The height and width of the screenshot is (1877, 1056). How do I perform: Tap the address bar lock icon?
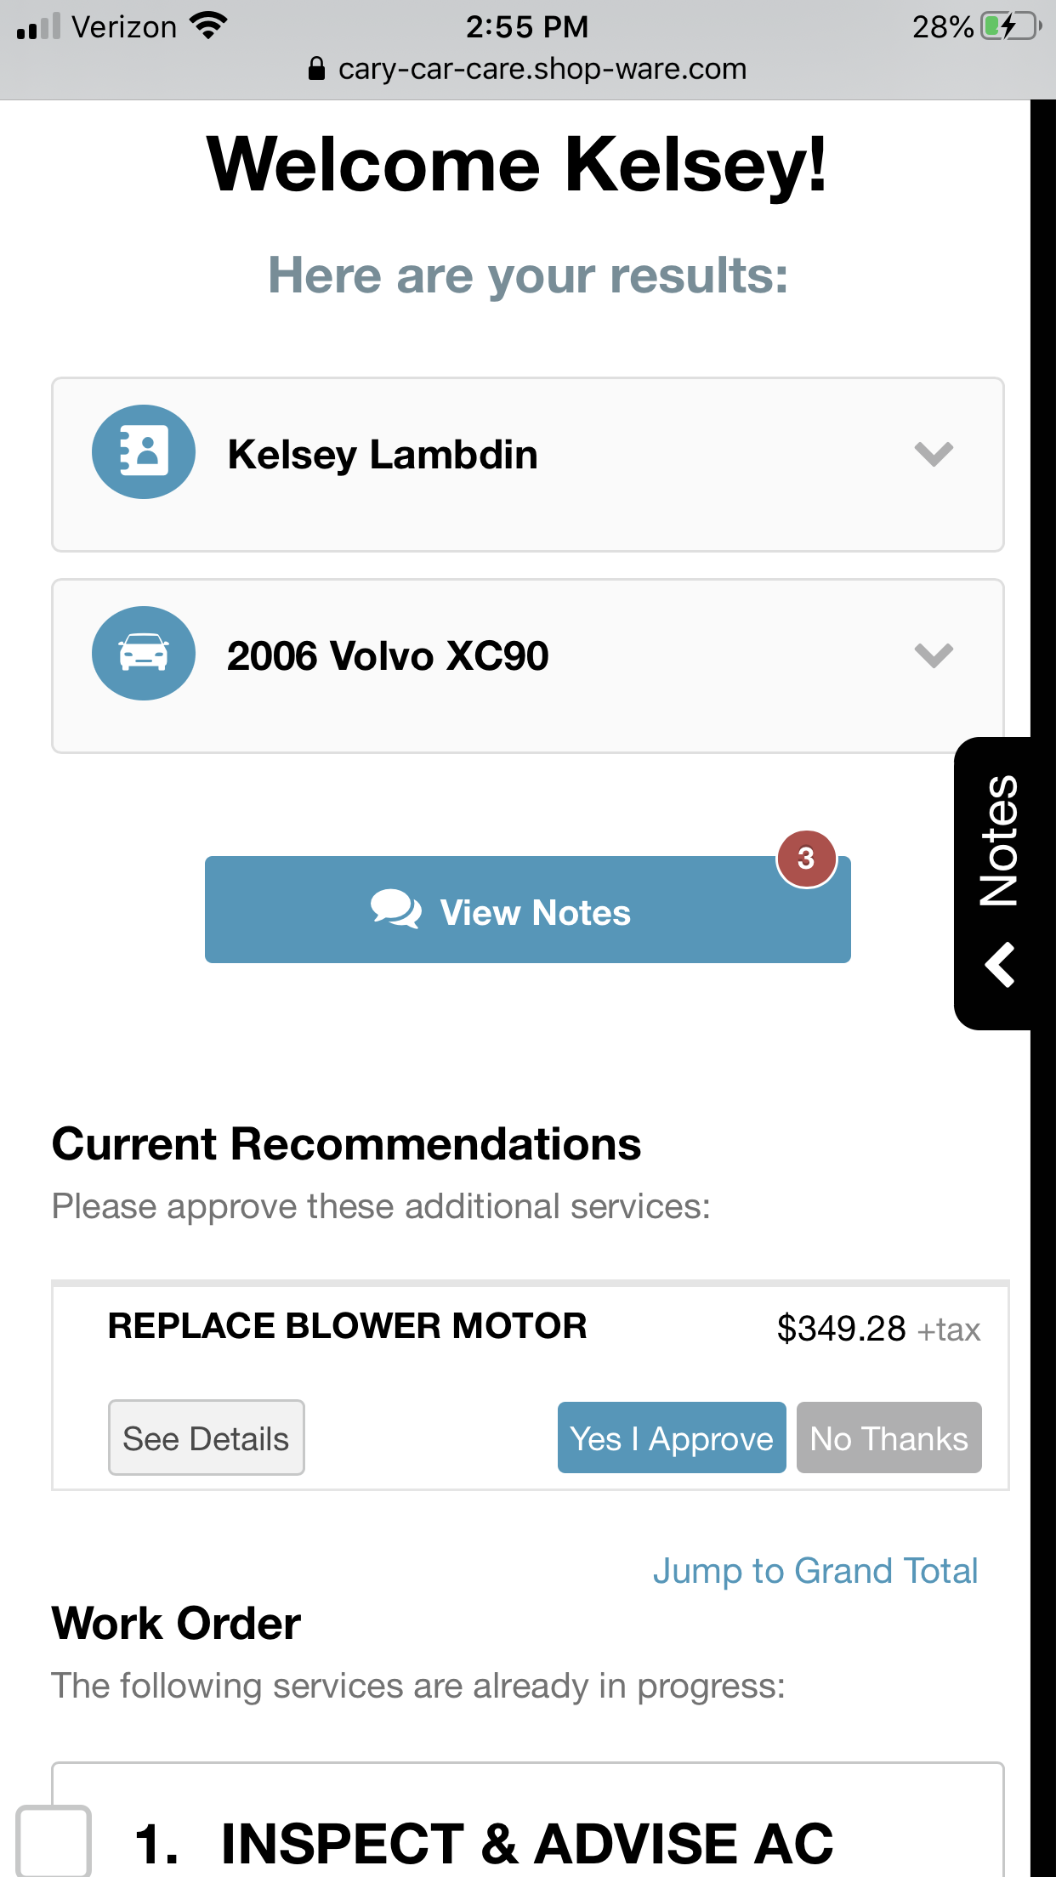tap(316, 69)
